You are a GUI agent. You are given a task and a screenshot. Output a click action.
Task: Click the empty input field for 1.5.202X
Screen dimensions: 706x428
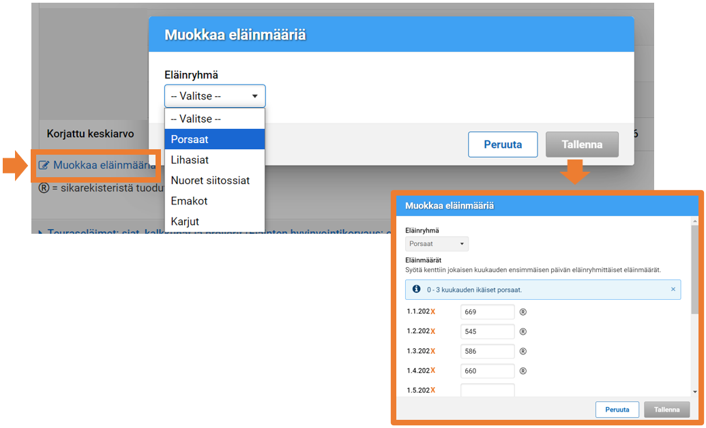click(487, 389)
